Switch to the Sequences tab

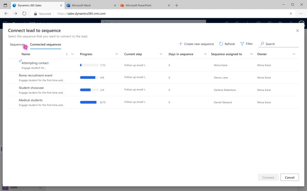click(x=17, y=44)
